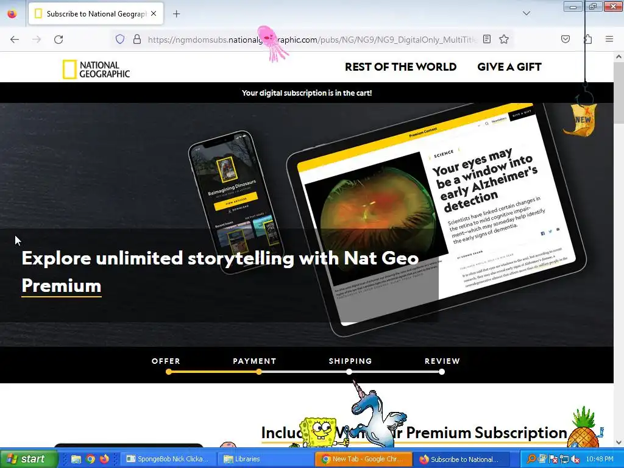
Task: Click the REVIEW progress dot
Action: pyautogui.click(x=442, y=372)
